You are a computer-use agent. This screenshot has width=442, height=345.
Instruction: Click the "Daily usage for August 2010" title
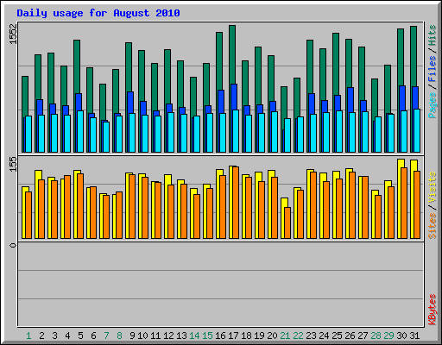pos(98,13)
